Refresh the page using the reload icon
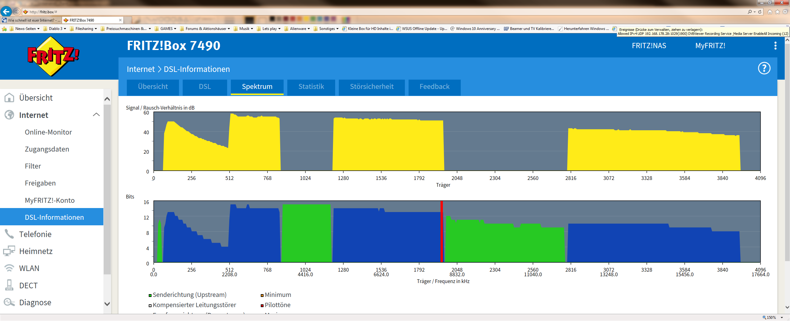This screenshot has height=321, width=790. pos(760,12)
